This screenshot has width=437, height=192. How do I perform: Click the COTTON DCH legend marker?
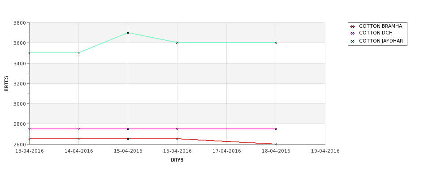coord(352,34)
